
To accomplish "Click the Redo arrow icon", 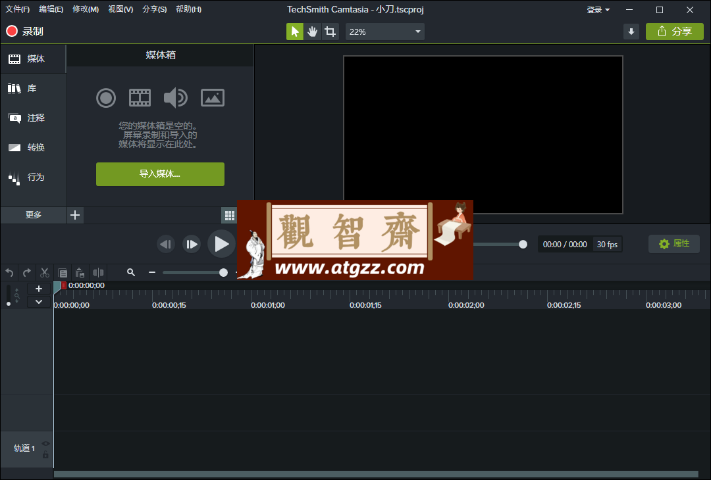I will click(x=27, y=273).
